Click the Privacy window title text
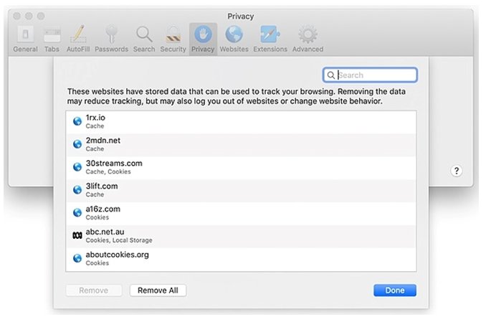Screen dimensions: 486x317 [241, 16]
